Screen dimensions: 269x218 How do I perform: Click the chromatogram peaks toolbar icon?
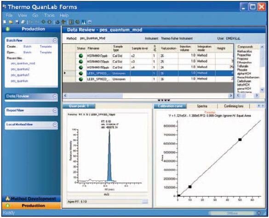click(x=84, y=22)
